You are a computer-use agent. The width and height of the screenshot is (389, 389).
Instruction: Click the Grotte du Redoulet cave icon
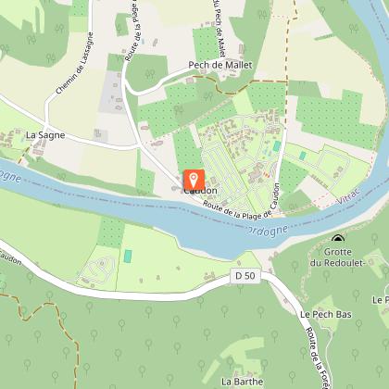coord(338,238)
